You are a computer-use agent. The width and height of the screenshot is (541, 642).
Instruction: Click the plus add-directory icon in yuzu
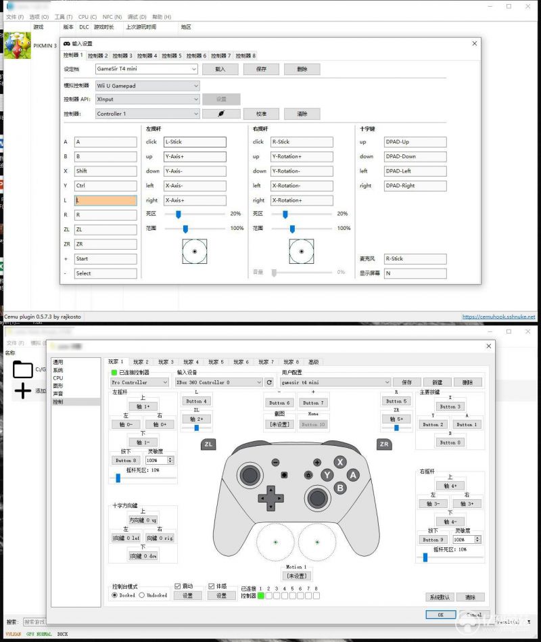[x=23, y=390]
